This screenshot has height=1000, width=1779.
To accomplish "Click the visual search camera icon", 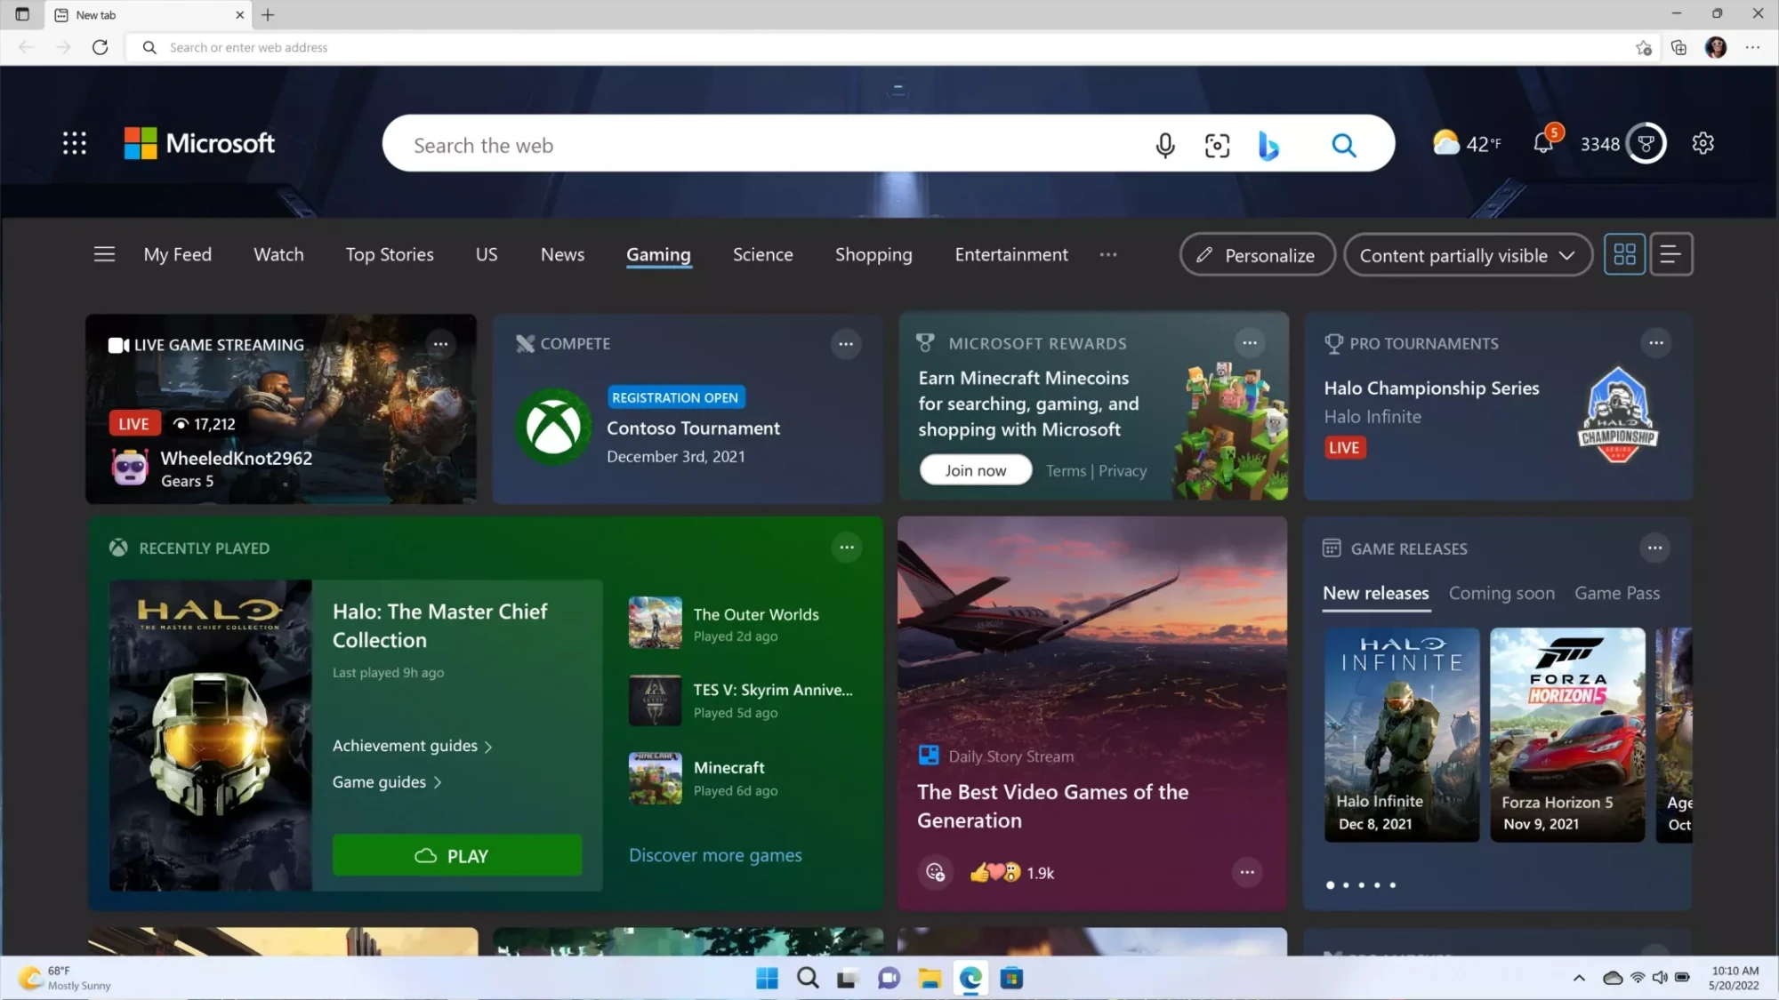I will point(1217,144).
